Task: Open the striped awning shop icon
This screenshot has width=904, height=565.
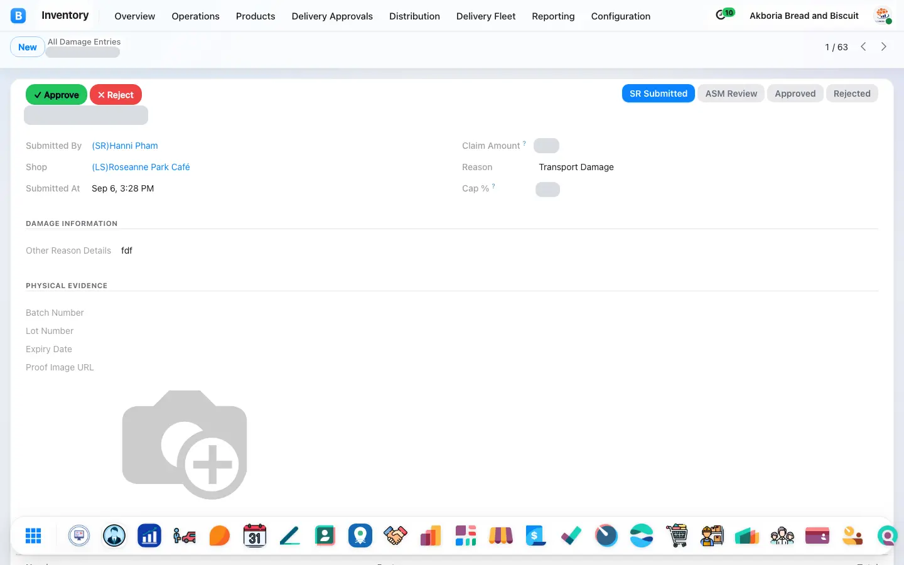Action: click(501, 535)
